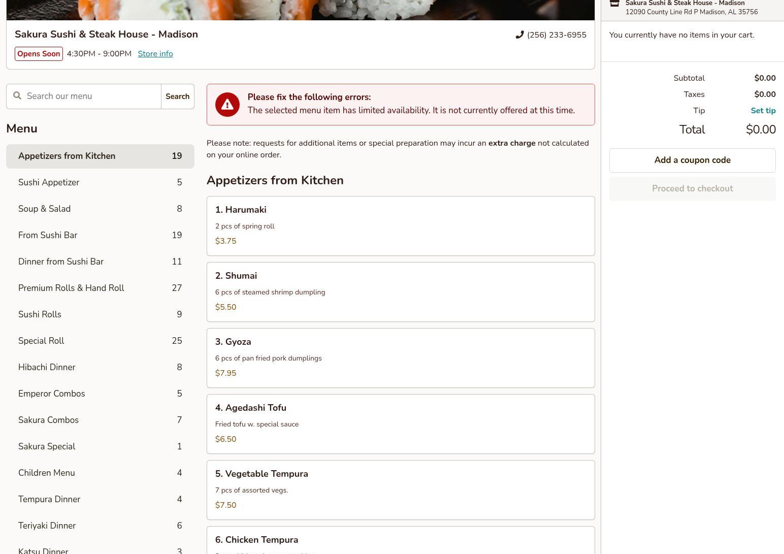
Task: Click Add a coupon code button
Action: point(692,160)
